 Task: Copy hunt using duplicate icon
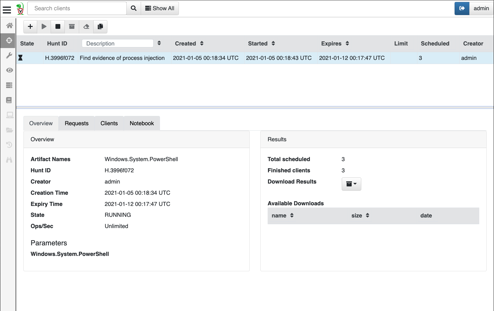(100, 27)
